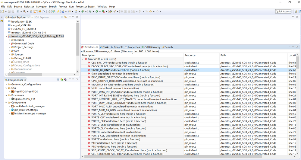Expand the clockMan1:clock_manager node
Screen dimensions: 301x160
coord(9,106)
